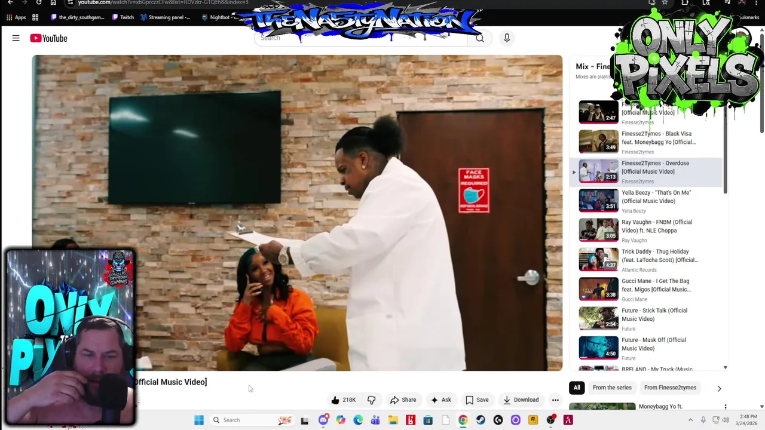Open the the_dirty_southgam... Twitch bookmark

78,17
